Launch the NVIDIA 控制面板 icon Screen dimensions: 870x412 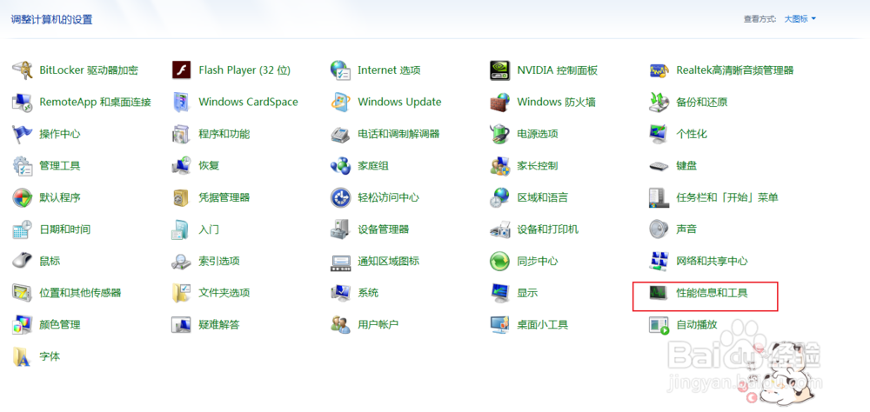[x=499, y=70]
